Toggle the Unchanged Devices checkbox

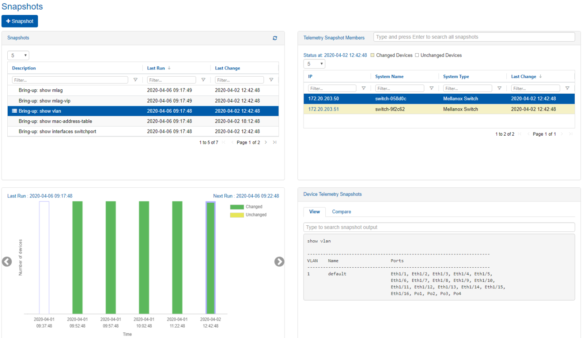coord(417,55)
